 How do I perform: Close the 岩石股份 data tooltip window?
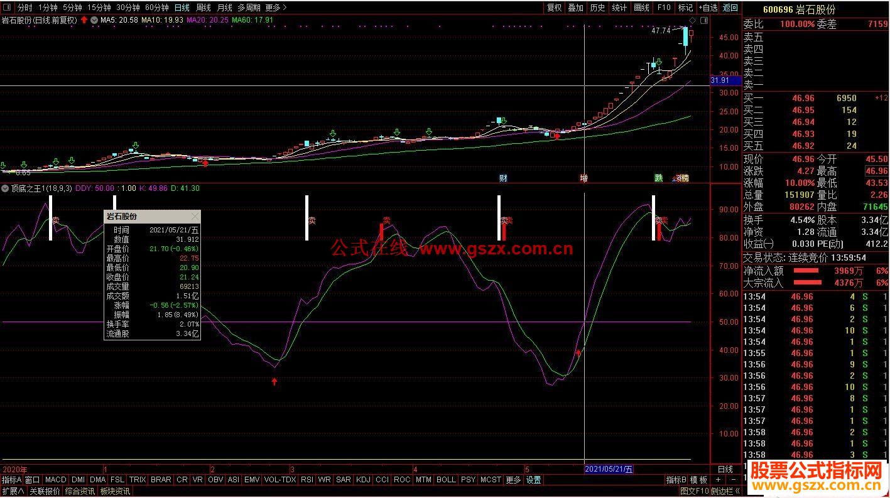coord(195,216)
